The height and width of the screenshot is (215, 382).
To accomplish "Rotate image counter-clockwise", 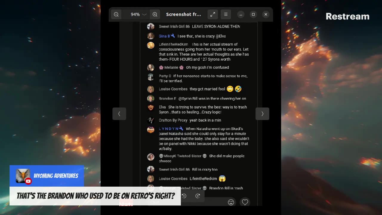I will (x=184, y=196).
